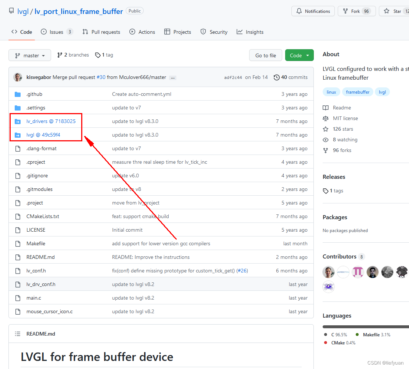Click kisvegabor's avatar in commit bar
The image size is (409, 369).
point(18,77)
